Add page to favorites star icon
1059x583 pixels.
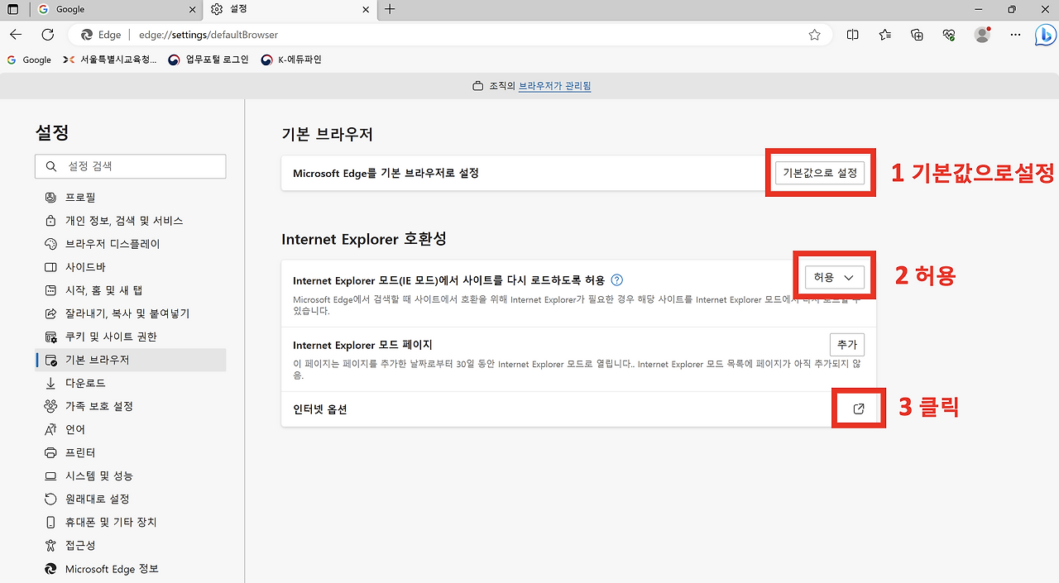[814, 35]
